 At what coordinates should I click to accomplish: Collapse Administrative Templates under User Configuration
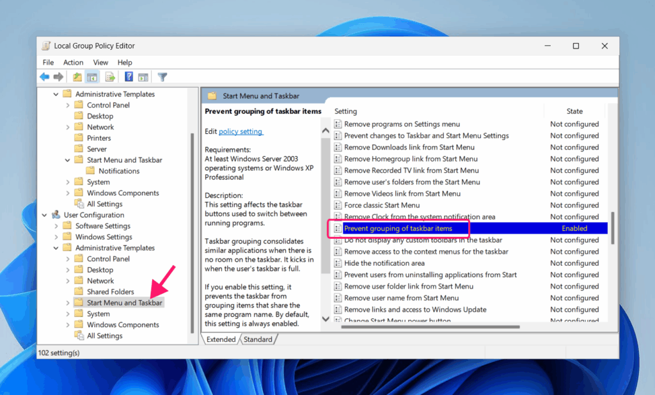(x=56, y=248)
